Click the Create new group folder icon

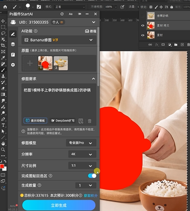click(176, 45)
